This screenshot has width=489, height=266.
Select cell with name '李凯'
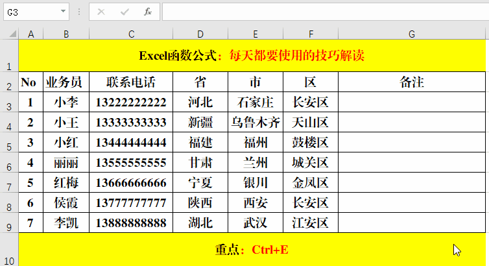(x=66, y=223)
